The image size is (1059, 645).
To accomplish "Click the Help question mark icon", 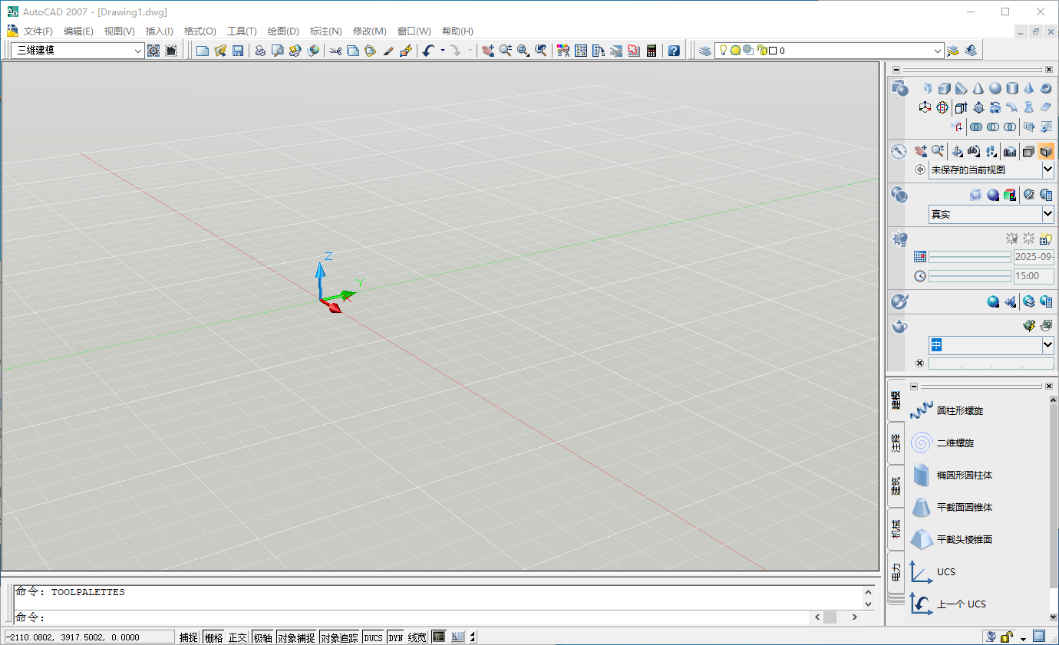I will coord(674,51).
